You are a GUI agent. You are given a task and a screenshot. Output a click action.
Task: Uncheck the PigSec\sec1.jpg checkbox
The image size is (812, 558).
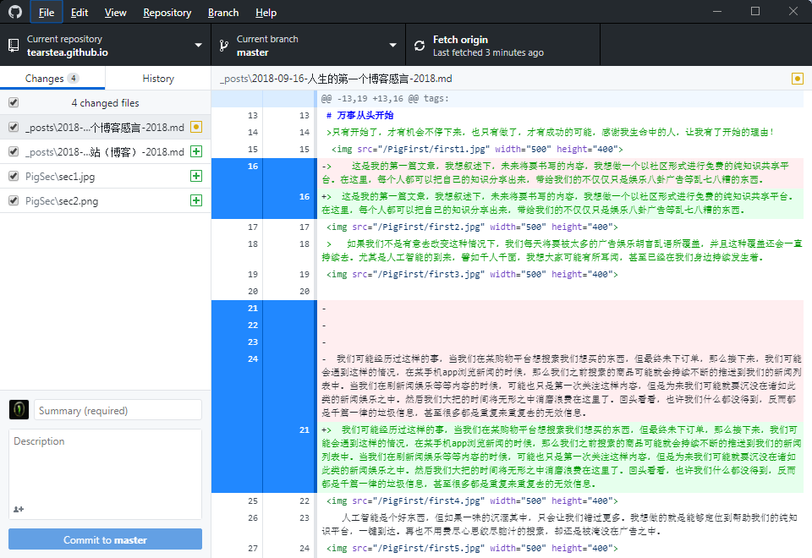14,176
